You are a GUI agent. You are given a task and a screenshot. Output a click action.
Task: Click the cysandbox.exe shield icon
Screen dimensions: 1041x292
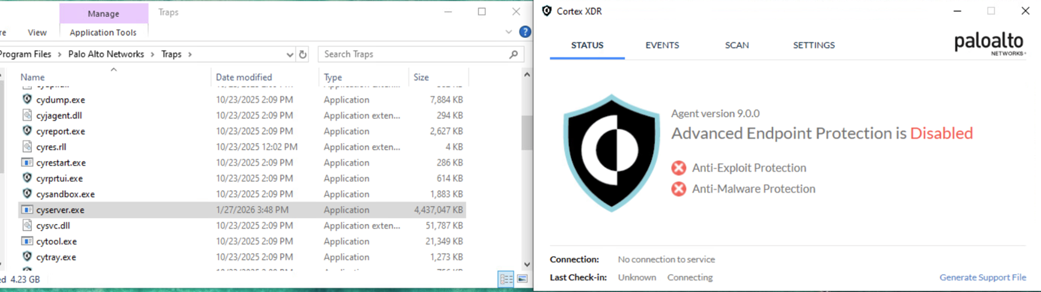tap(27, 193)
